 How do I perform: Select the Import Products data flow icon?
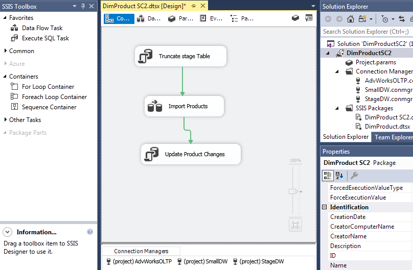155,106
